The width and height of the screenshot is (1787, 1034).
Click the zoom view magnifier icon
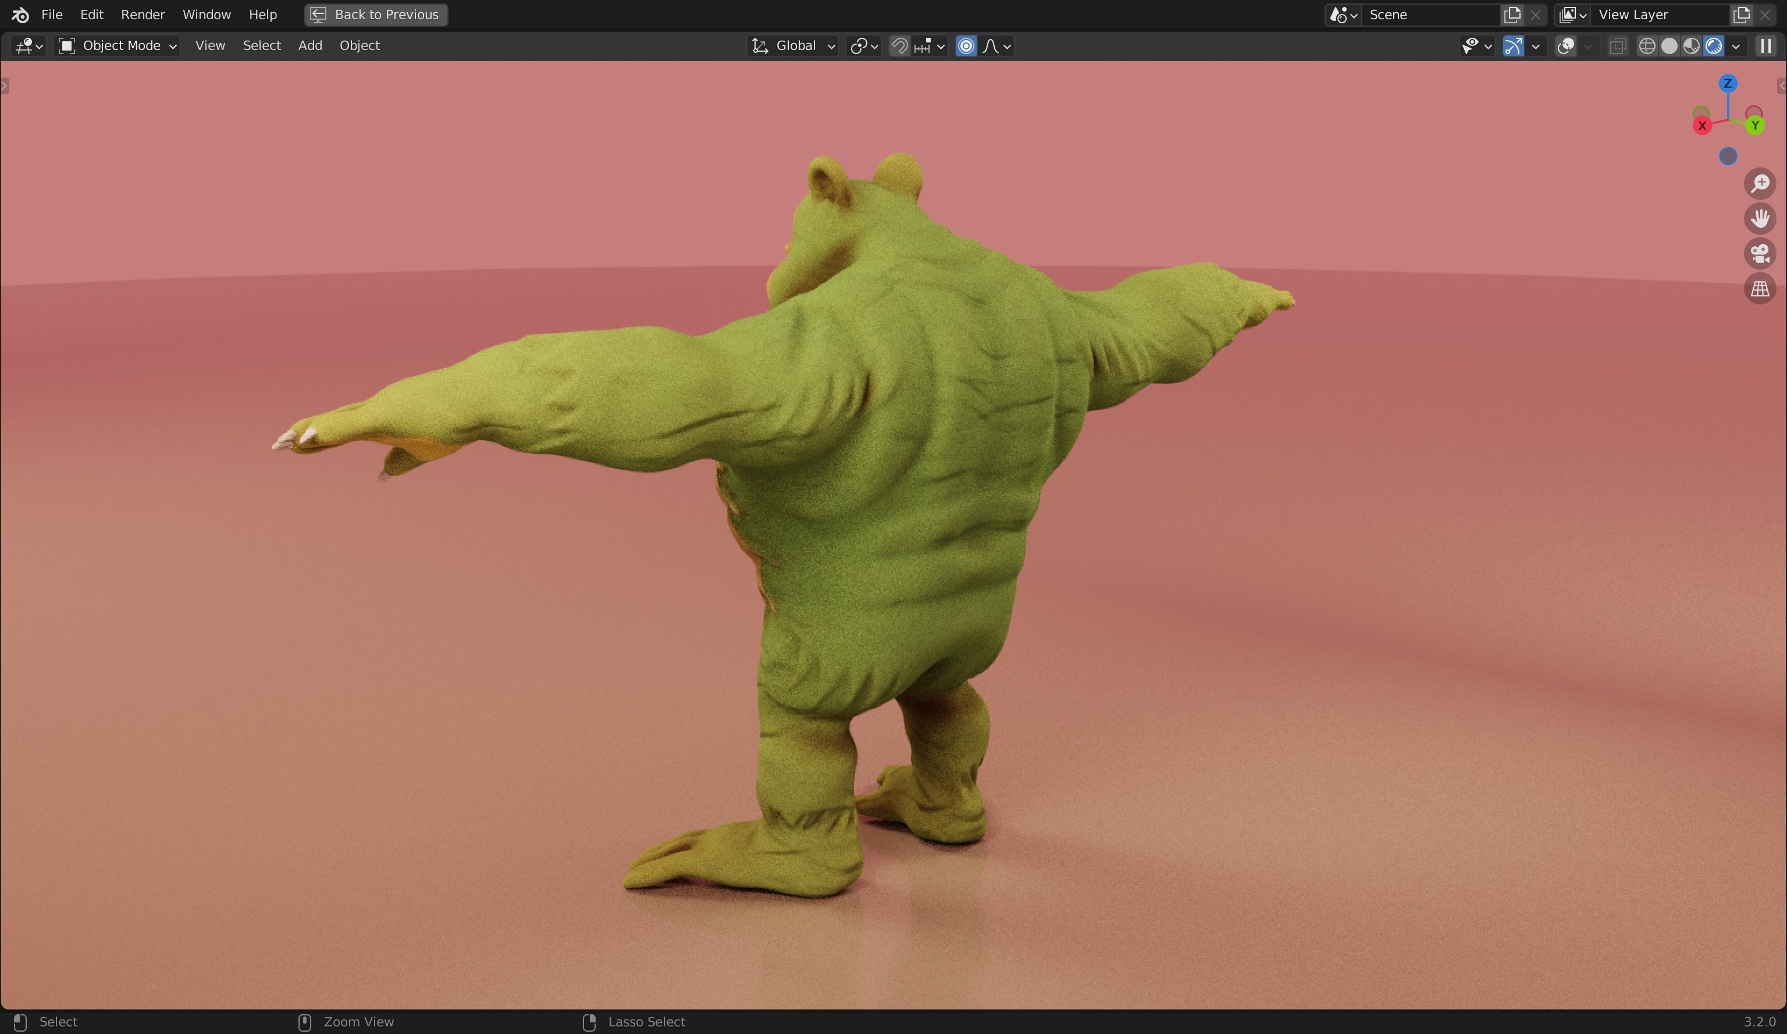click(1760, 184)
